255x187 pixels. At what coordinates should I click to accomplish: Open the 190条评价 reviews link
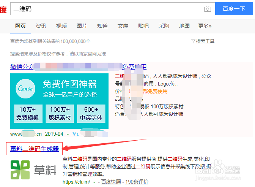pos(137,182)
